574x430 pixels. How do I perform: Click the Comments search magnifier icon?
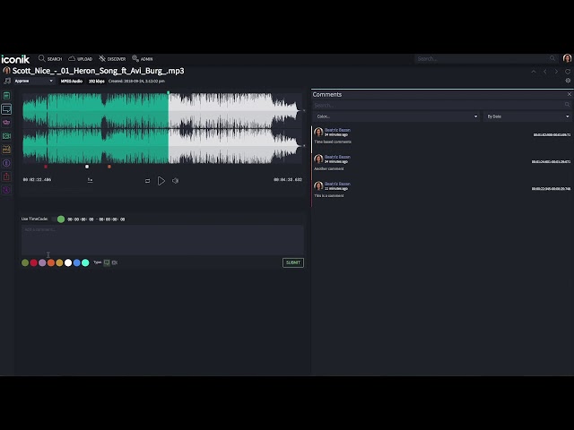pyautogui.click(x=567, y=105)
